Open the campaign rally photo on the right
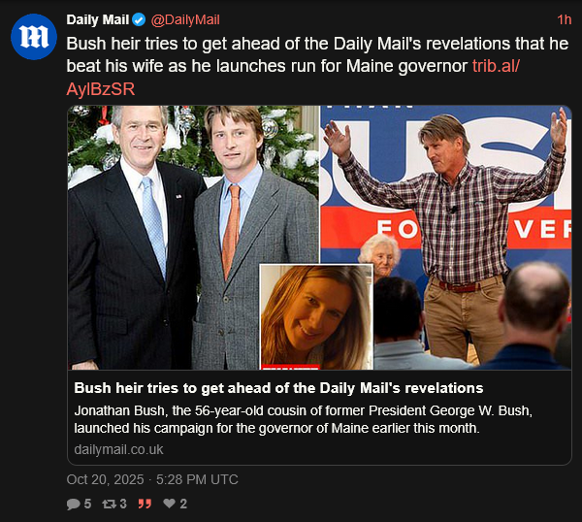 (x=446, y=238)
